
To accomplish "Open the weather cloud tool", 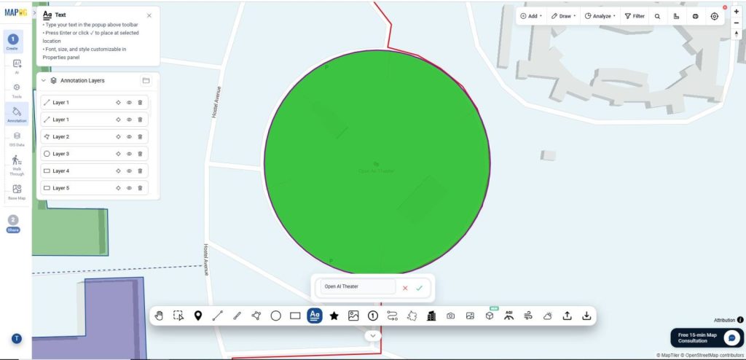I will coord(548,316).
